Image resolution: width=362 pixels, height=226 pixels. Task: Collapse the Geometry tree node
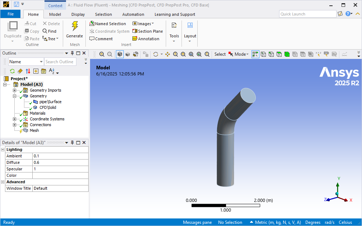(15, 96)
